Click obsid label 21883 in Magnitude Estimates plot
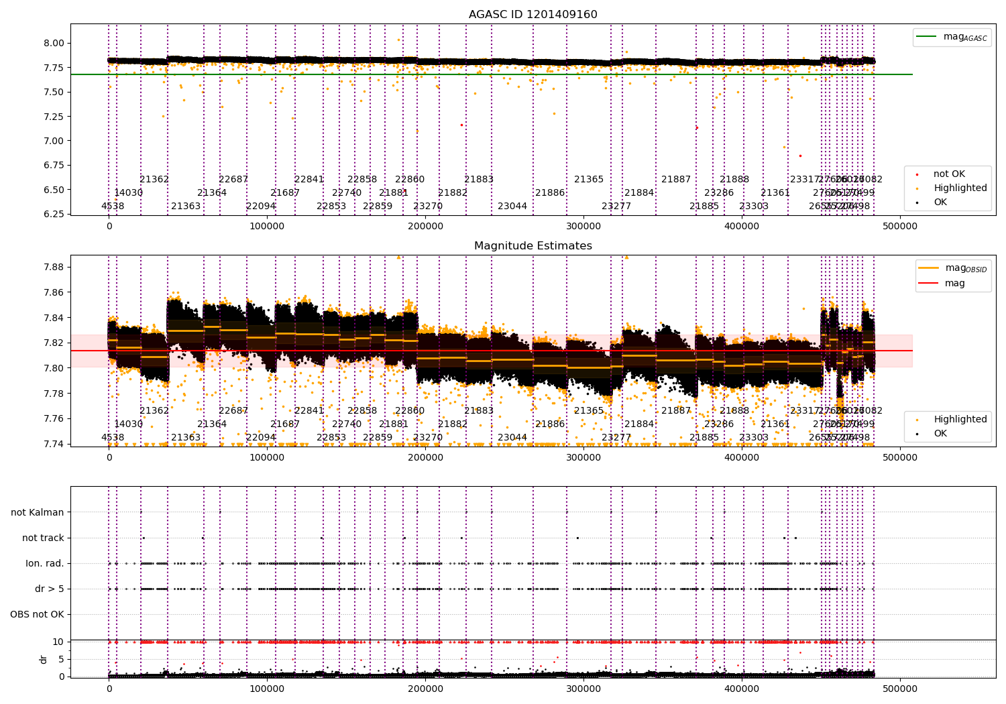 [479, 411]
